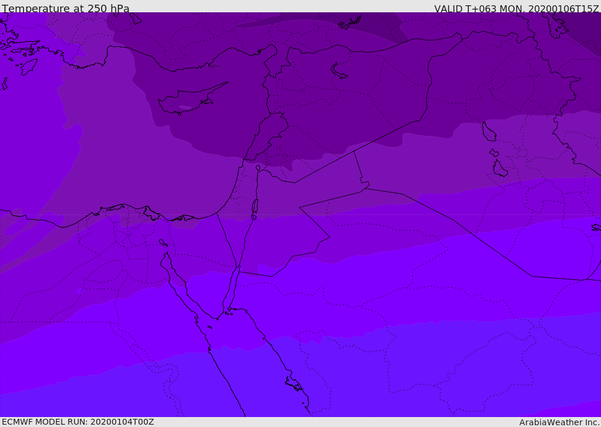
Task: Click the 'VALID T+063 MON. 20200106T15Z' label
Action: 516,8
